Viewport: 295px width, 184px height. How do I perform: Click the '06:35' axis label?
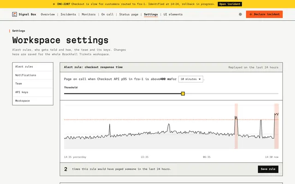point(206,157)
